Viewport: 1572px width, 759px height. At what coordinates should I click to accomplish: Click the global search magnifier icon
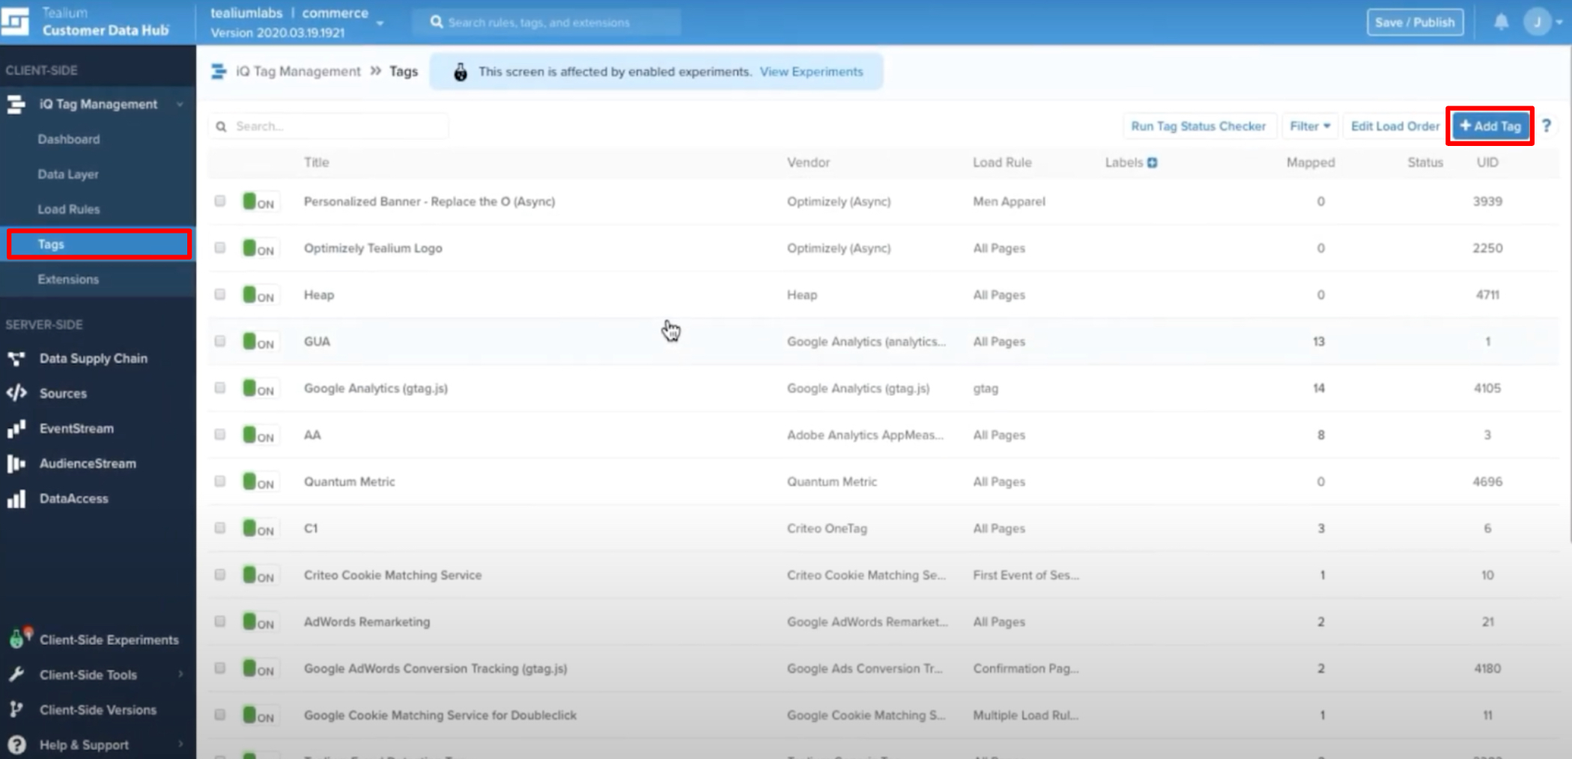click(437, 22)
